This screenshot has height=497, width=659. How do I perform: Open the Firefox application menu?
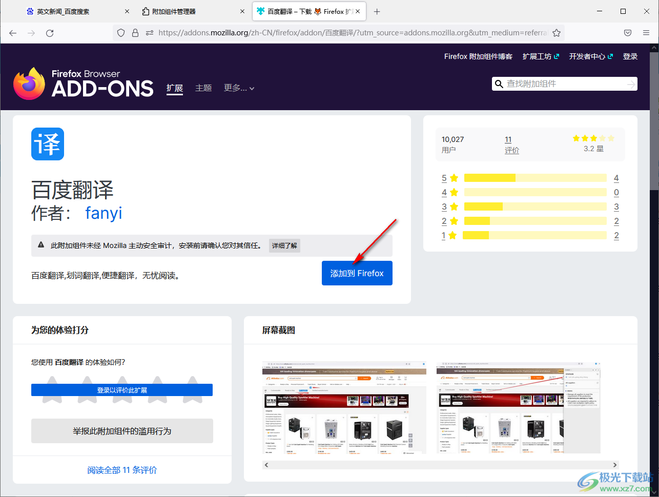[x=646, y=33]
